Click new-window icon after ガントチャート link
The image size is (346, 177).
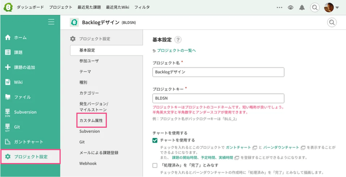click(x=255, y=147)
